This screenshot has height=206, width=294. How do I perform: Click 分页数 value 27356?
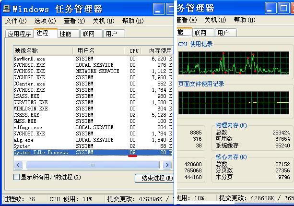282,170
